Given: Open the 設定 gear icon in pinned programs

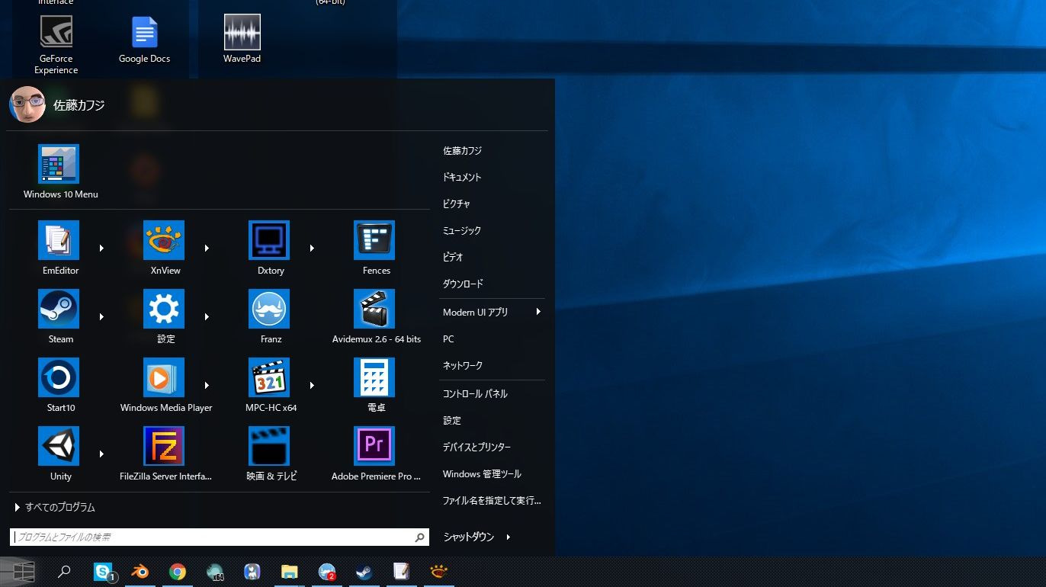Looking at the screenshot, I should 165,310.
